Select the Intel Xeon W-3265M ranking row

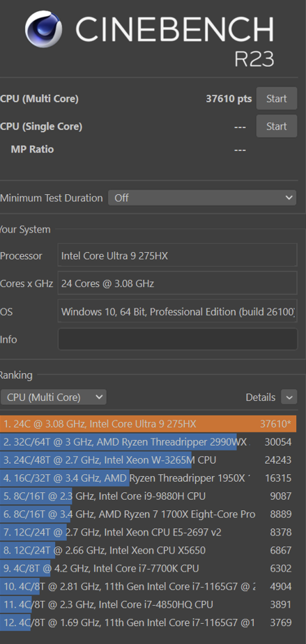coord(148,460)
